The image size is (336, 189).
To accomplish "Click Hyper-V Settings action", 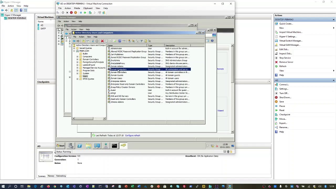I will (x=288, y=36).
